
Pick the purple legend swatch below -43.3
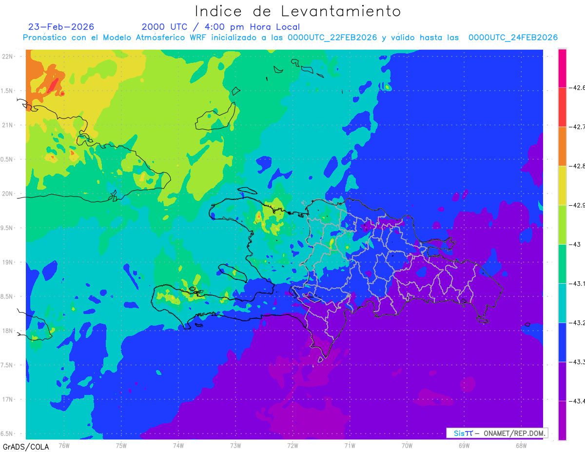point(562,381)
